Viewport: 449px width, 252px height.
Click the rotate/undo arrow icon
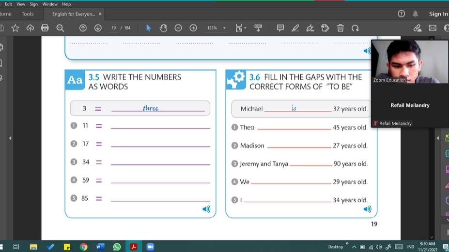click(x=355, y=28)
